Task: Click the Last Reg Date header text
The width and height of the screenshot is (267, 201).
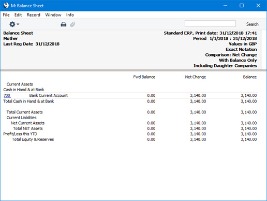Action: [31, 44]
